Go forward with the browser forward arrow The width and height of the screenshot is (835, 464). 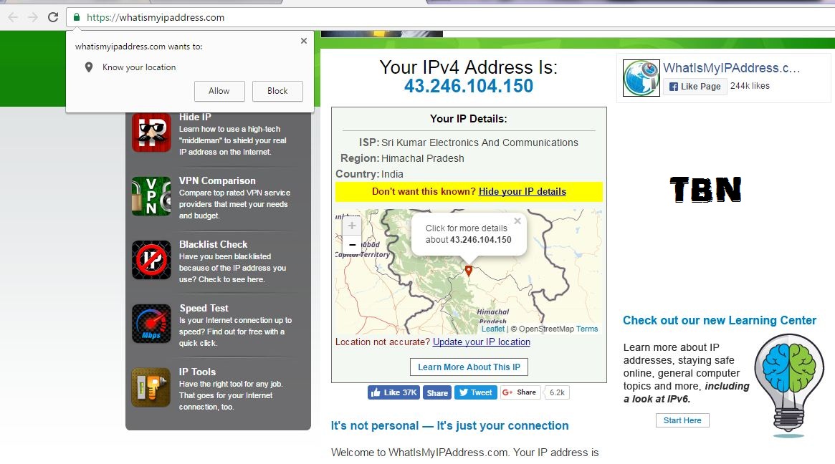tap(33, 17)
